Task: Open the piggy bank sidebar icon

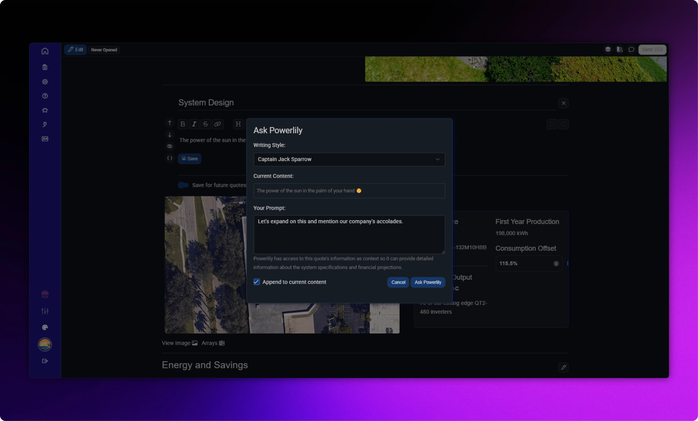Action: [x=45, y=110]
